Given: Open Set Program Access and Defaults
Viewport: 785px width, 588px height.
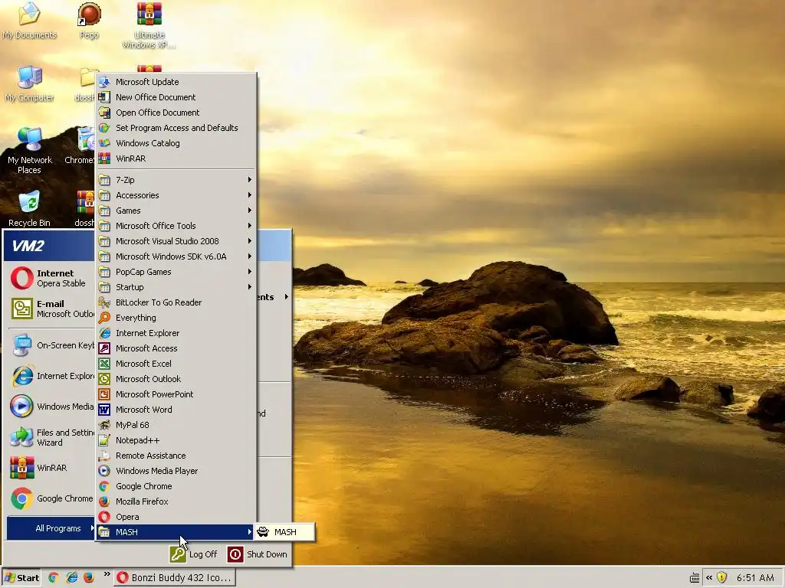Looking at the screenshot, I should [x=176, y=128].
